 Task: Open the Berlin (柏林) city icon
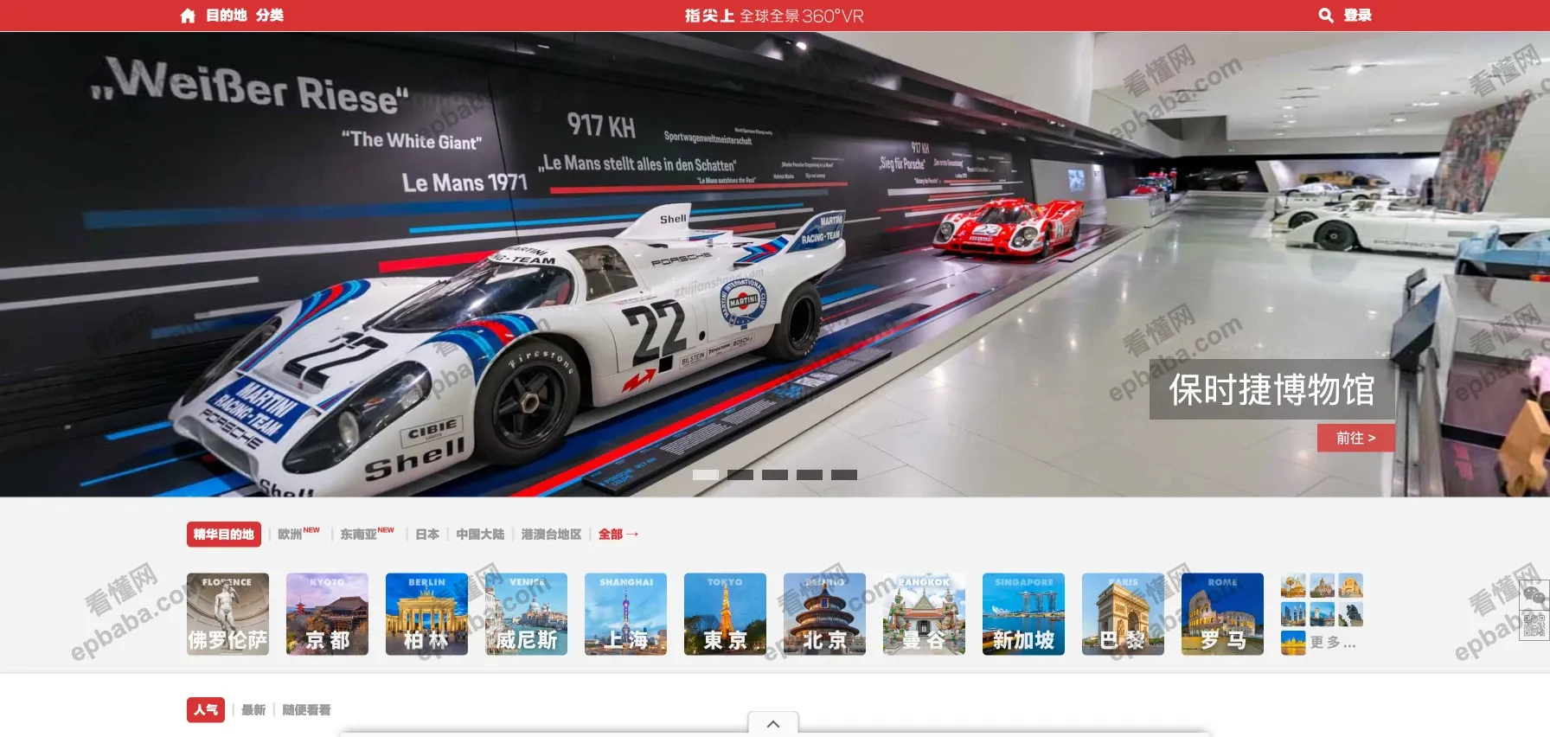tap(426, 613)
